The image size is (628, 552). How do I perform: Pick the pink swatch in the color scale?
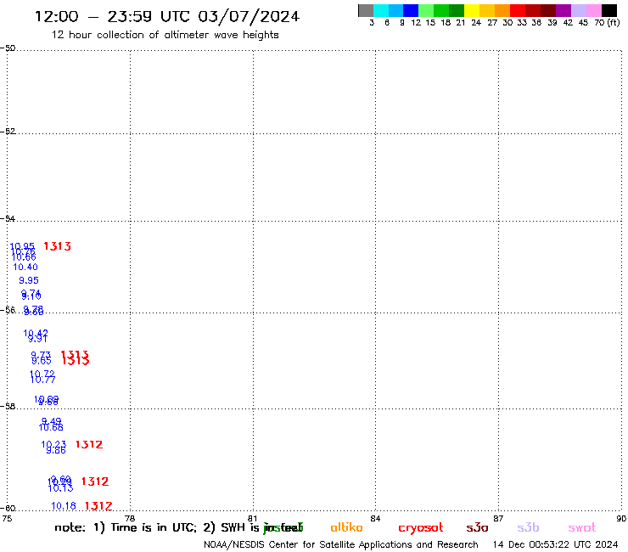pyautogui.click(x=594, y=10)
